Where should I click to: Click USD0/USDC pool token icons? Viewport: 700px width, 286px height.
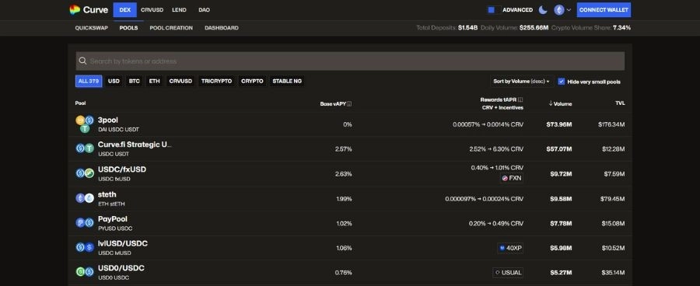click(x=85, y=272)
